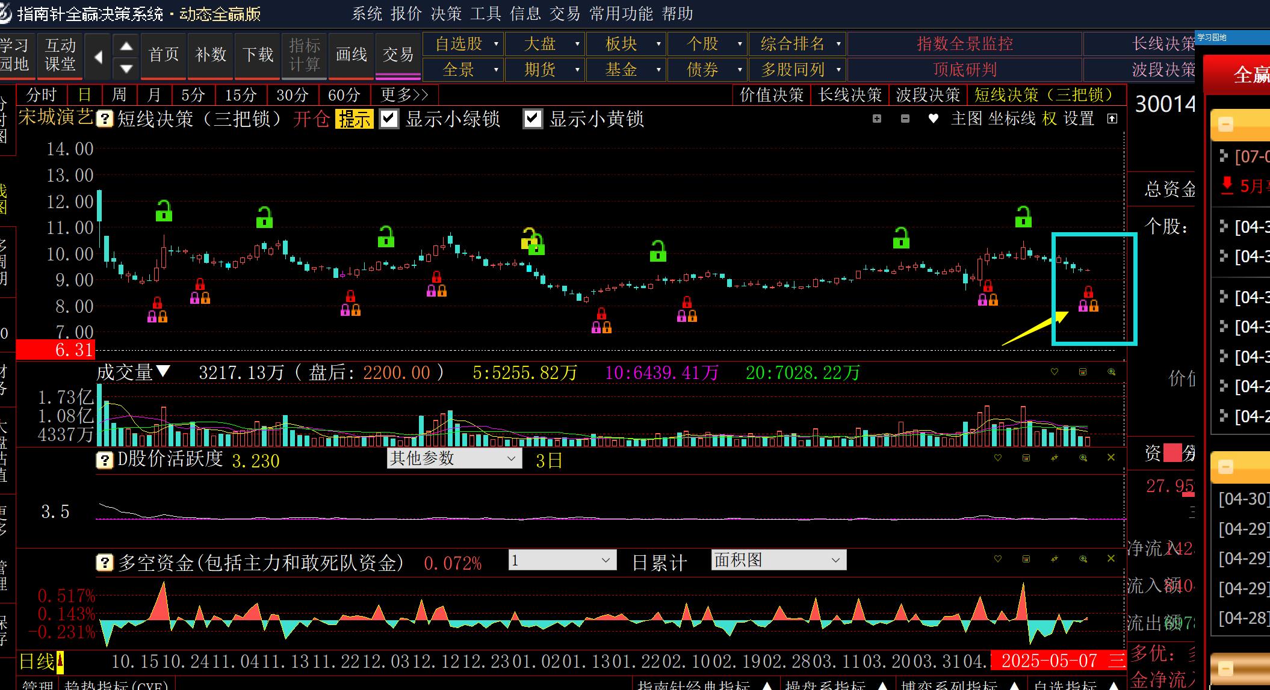Open the 多股同列 dropdown
1270x690 pixels.
798,70
